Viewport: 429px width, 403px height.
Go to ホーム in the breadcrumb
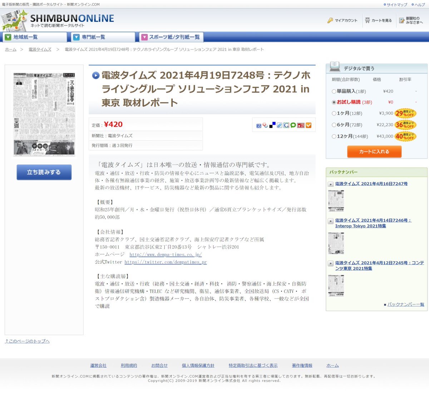pos(11,50)
